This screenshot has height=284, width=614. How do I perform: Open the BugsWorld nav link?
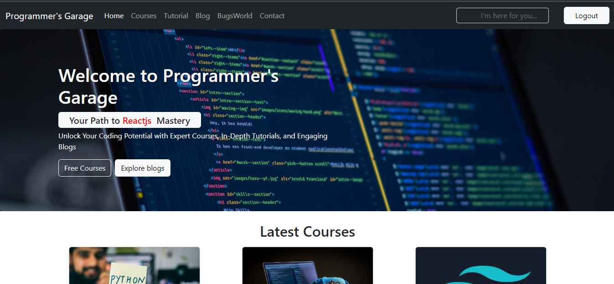[x=235, y=15]
